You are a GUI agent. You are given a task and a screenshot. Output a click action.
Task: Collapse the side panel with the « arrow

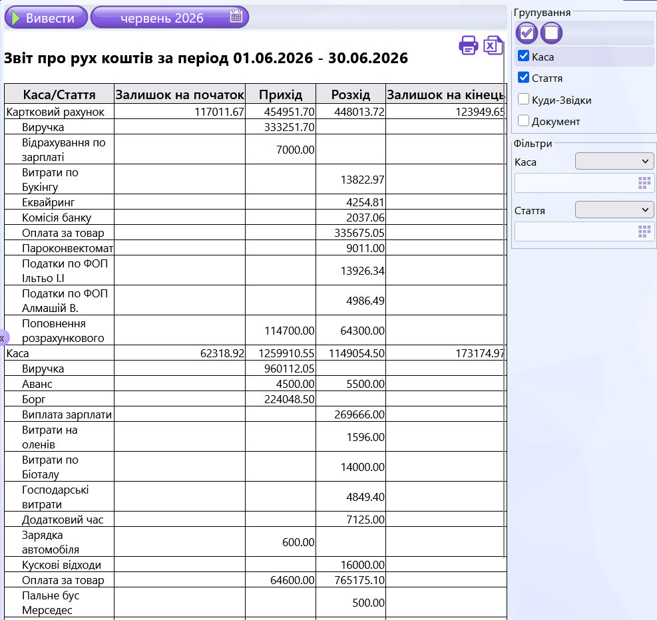click(x=3, y=337)
